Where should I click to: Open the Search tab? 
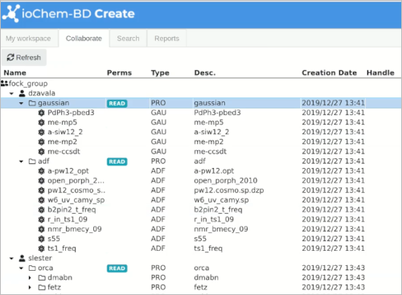coord(128,39)
